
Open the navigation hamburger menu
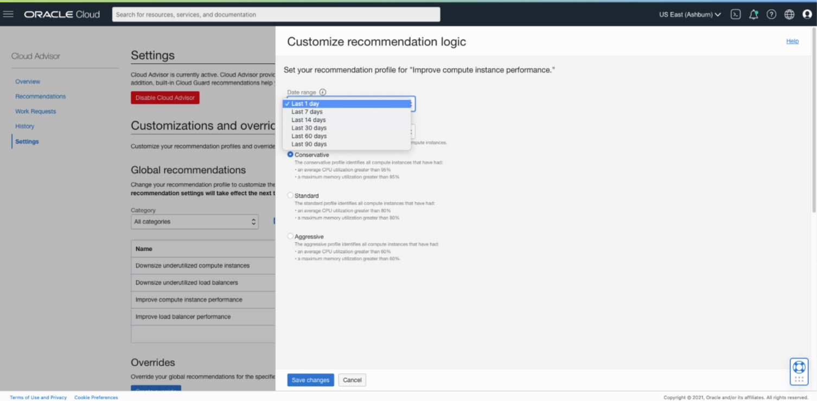pos(8,14)
